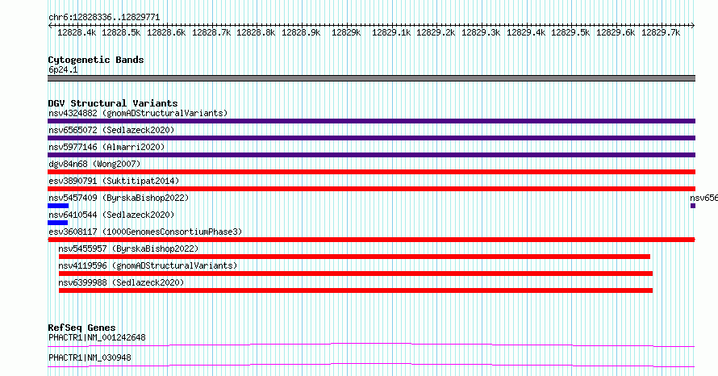This screenshot has height=376, width=718.
Task: Click the chr6:12828336..12829771 region label
Action: (x=104, y=18)
